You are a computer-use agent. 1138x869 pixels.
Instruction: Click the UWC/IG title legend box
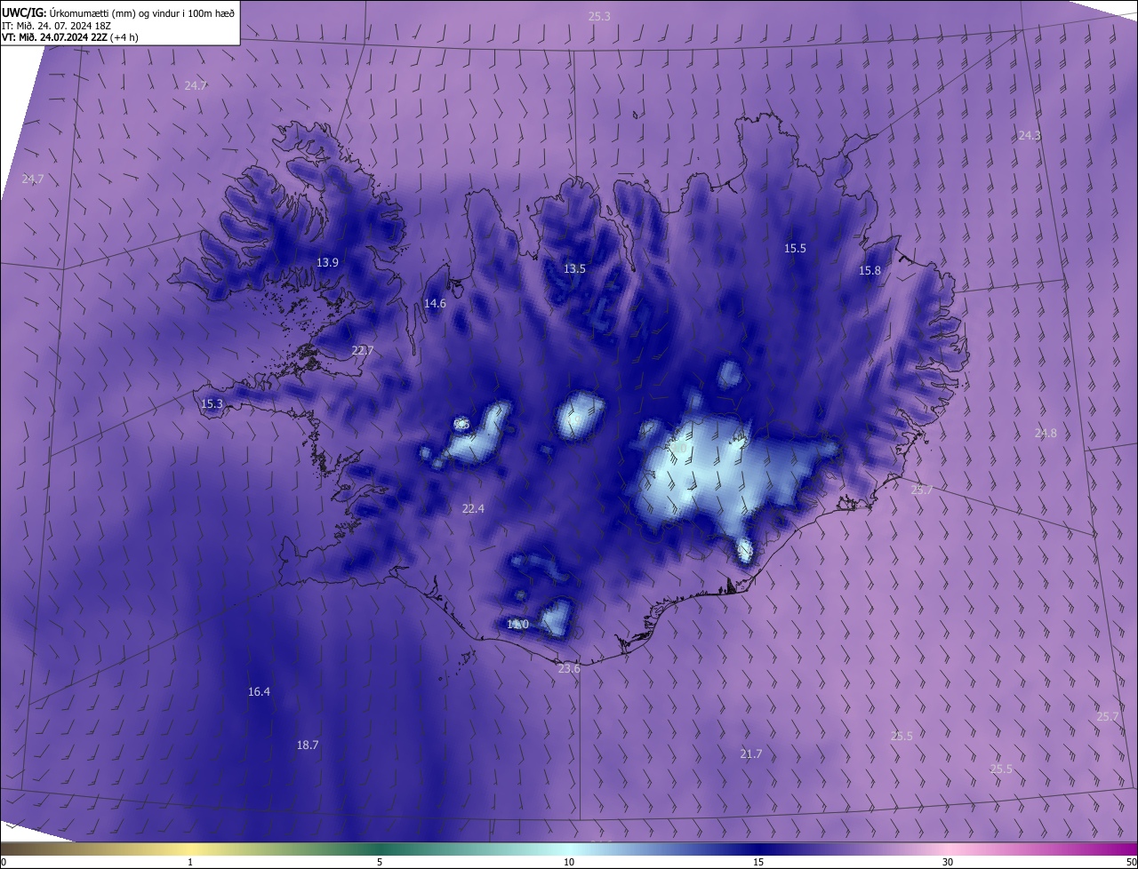120,23
